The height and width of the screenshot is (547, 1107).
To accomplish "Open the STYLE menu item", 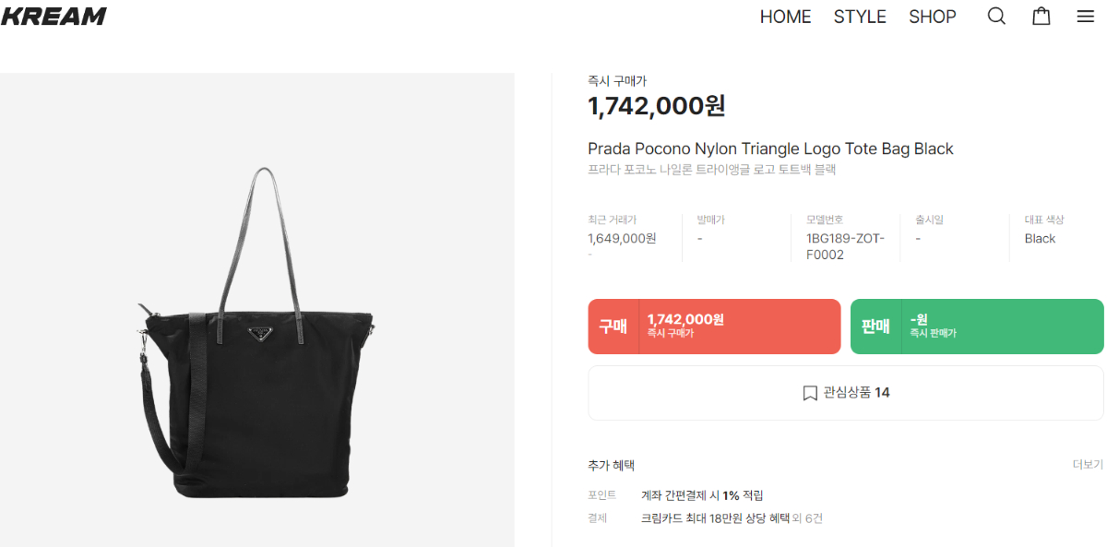I will [x=860, y=17].
